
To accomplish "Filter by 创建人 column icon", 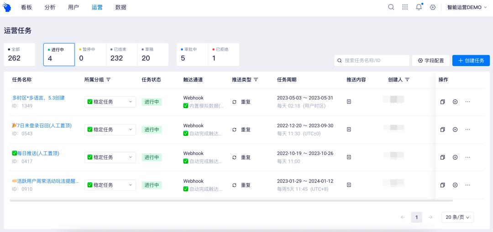I will (407, 80).
